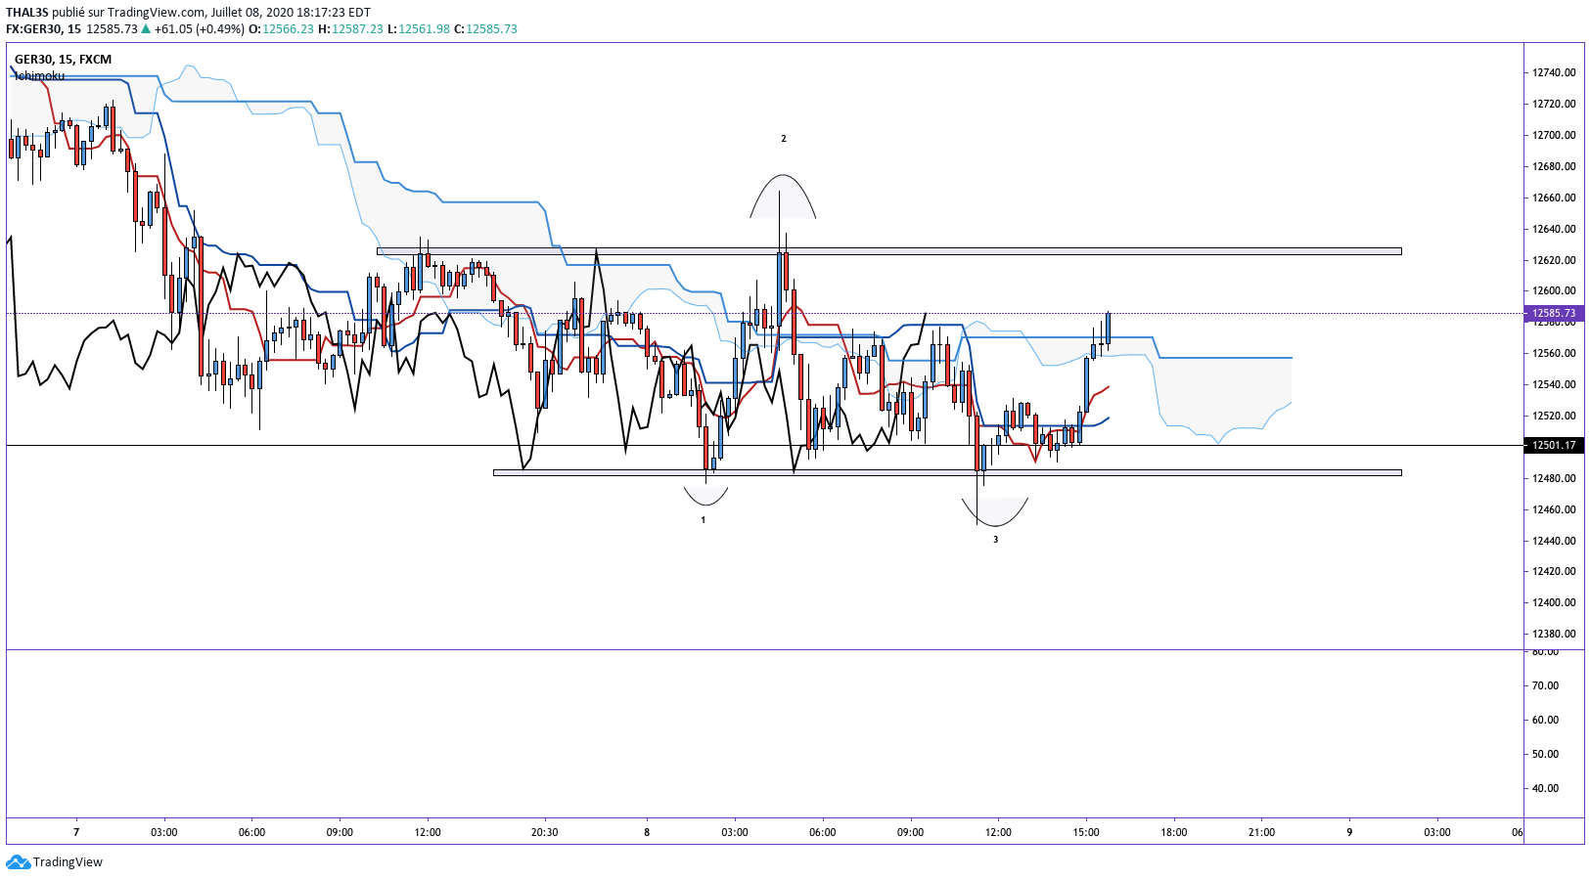The height and width of the screenshot is (880, 1591).
Task: Click the 12560.00 price axis label
Action: (x=1554, y=353)
